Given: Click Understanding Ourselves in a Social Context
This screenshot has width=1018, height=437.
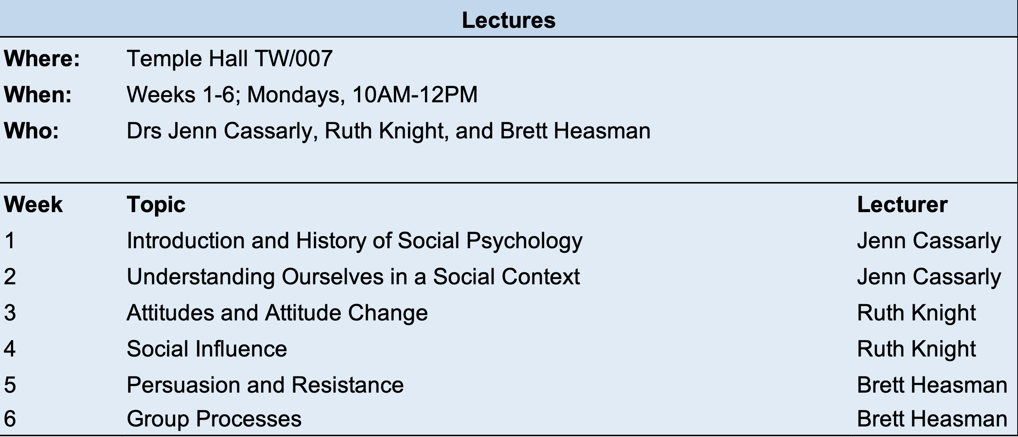Looking at the screenshot, I should (x=353, y=276).
